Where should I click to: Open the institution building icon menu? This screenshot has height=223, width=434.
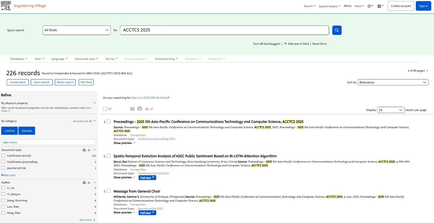point(379,6)
